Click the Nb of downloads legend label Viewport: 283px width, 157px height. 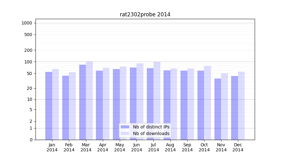151,133
